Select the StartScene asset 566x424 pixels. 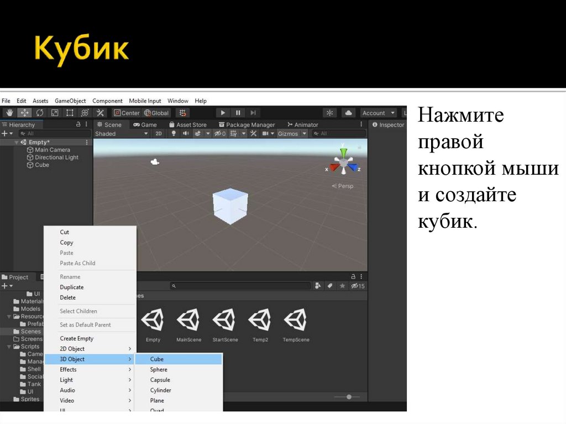pyautogui.click(x=225, y=325)
